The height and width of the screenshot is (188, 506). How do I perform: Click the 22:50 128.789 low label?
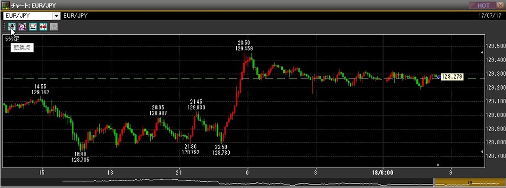point(221,149)
